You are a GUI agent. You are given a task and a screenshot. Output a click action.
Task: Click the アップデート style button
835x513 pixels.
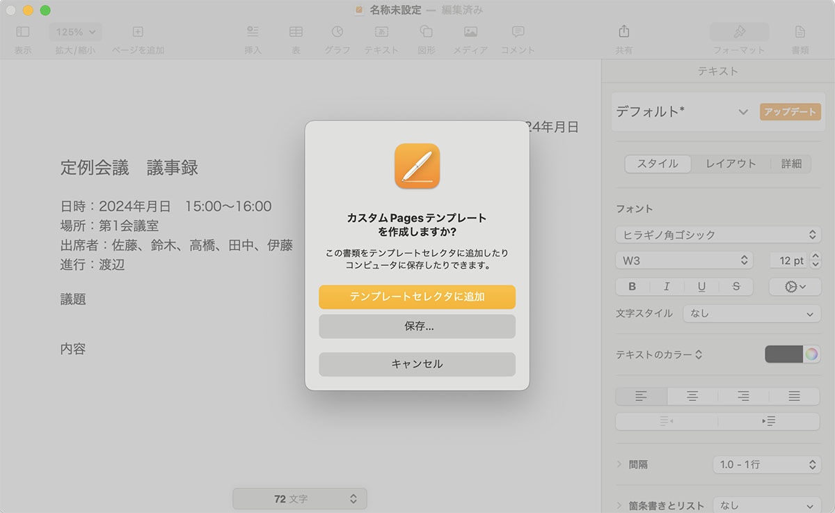pos(790,112)
